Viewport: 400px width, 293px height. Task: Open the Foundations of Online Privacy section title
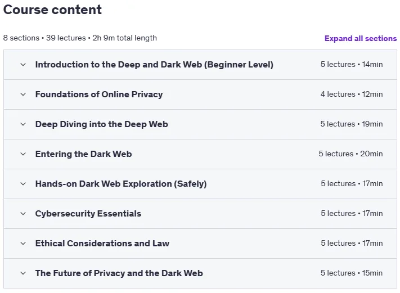(98, 94)
